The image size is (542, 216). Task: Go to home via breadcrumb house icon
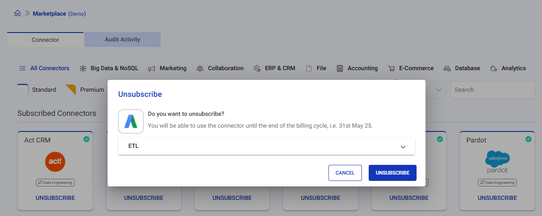(x=17, y=14)
